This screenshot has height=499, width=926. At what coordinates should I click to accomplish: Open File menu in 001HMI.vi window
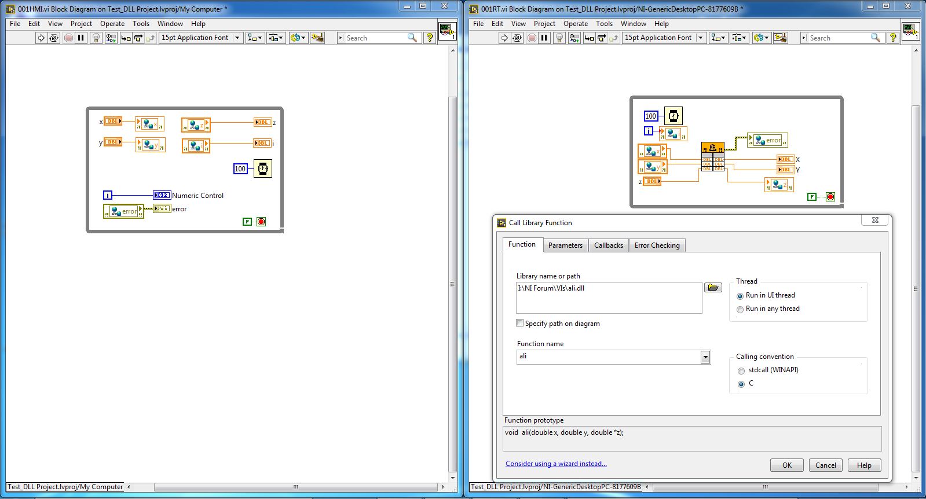pyautogui.click(x=15, y=24)
